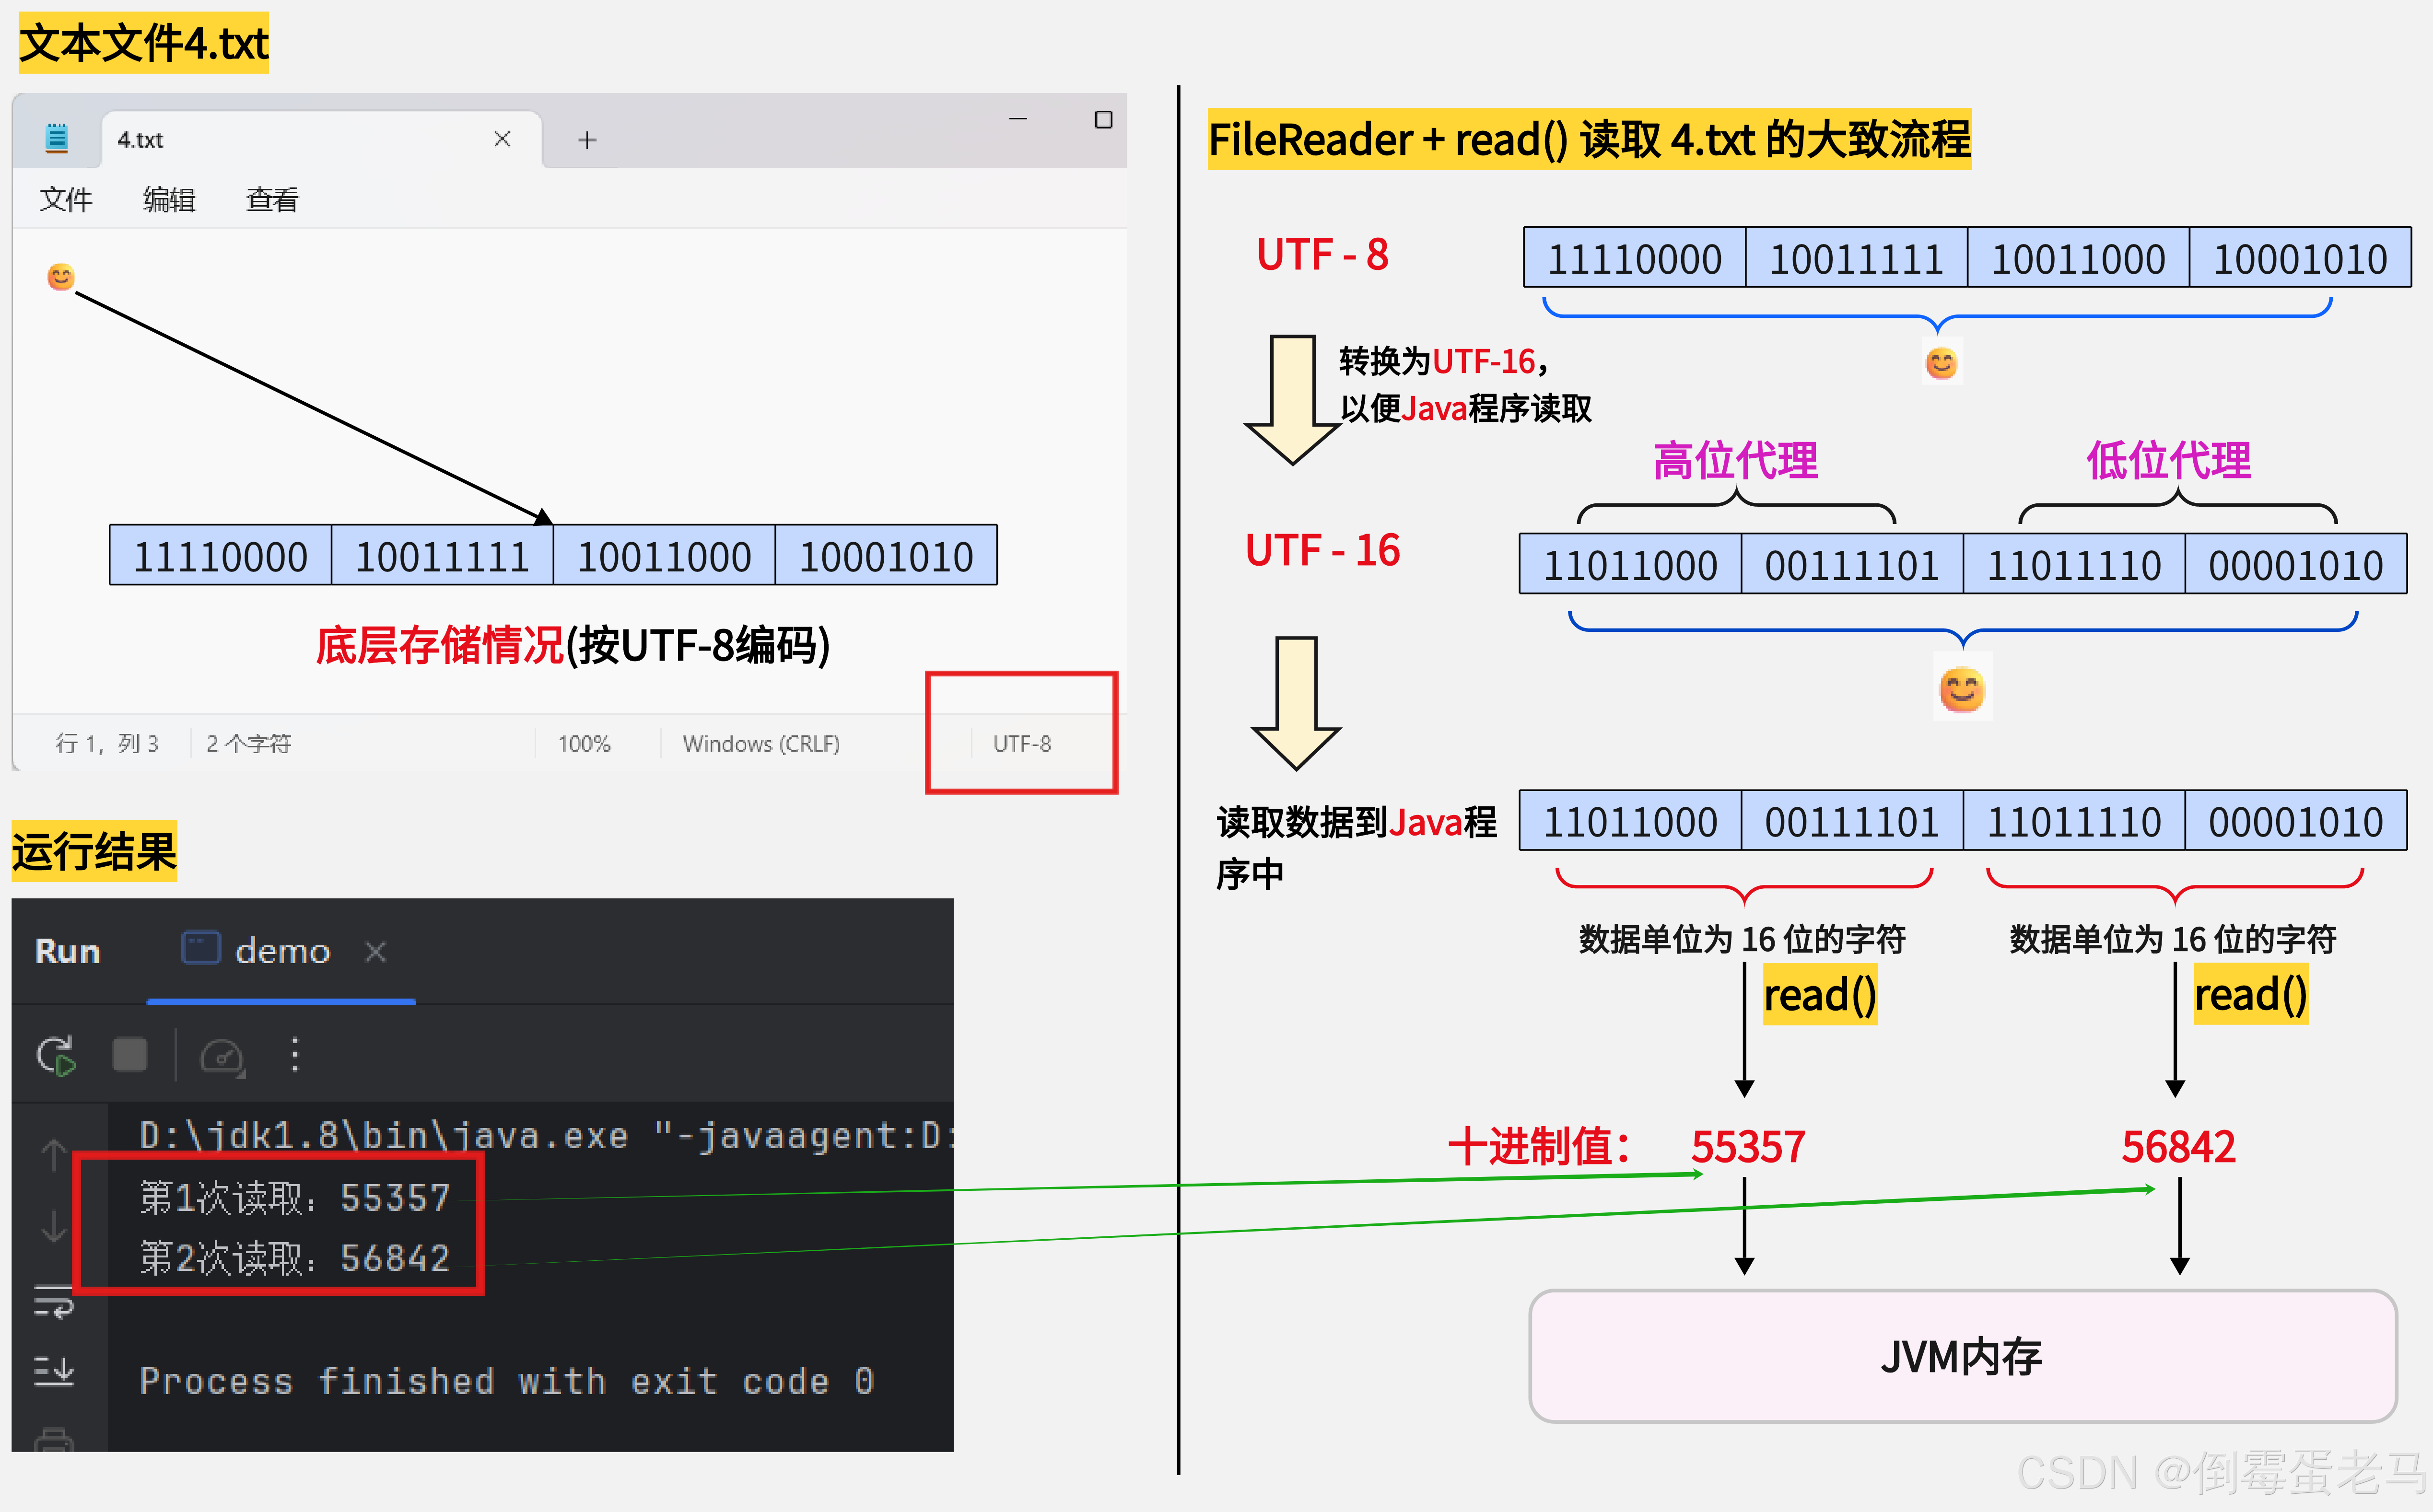Screen dimensions: 2433x1512
Task: Close the 4.txt Notepad tab
Action: click(502, 139)
